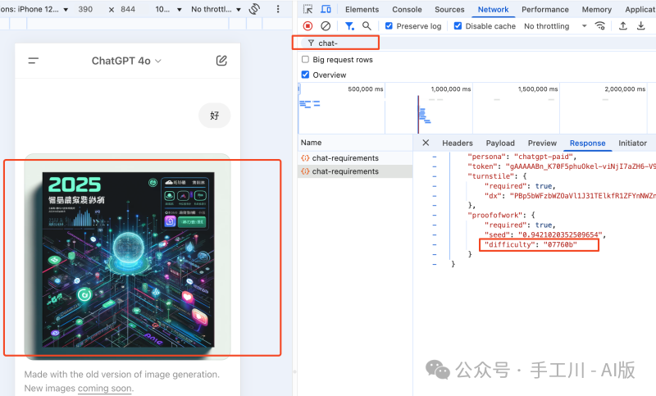Open ChatGPT sidebar hamburger menu
This screenshot has height=396, width=656.
tap(34, 61)
